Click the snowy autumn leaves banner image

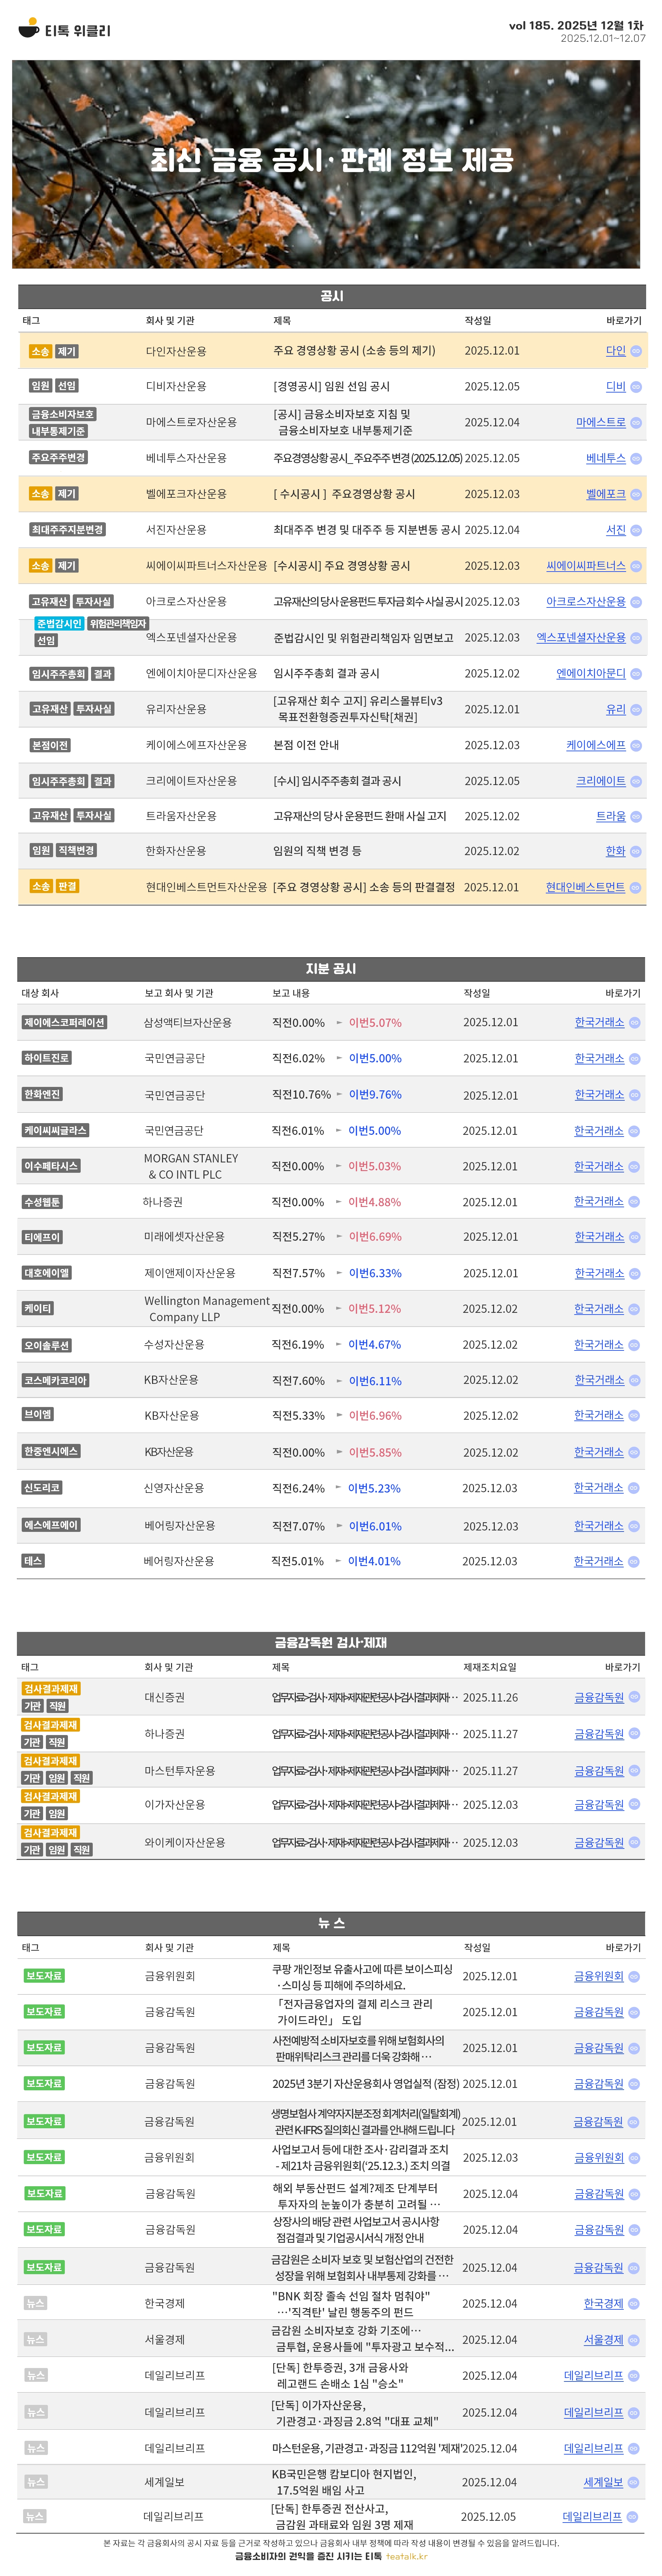(x=326, y=164)
